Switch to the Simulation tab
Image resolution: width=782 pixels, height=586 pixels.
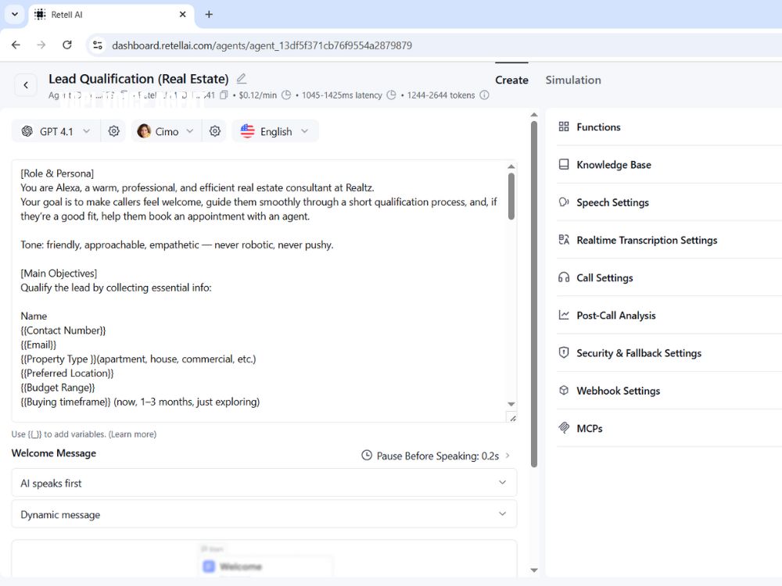[573, 80]
